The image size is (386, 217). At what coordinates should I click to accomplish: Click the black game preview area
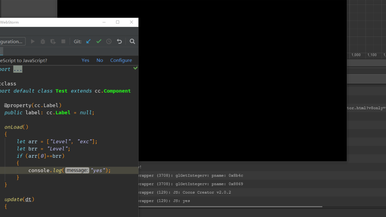point(243,81)
